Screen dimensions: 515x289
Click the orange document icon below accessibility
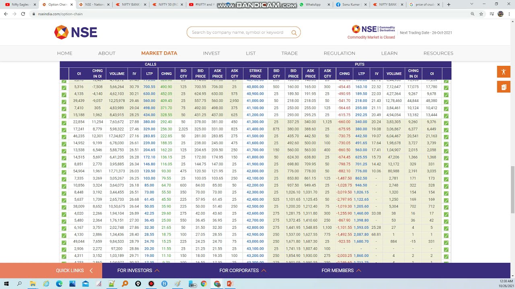click(503, 87)
